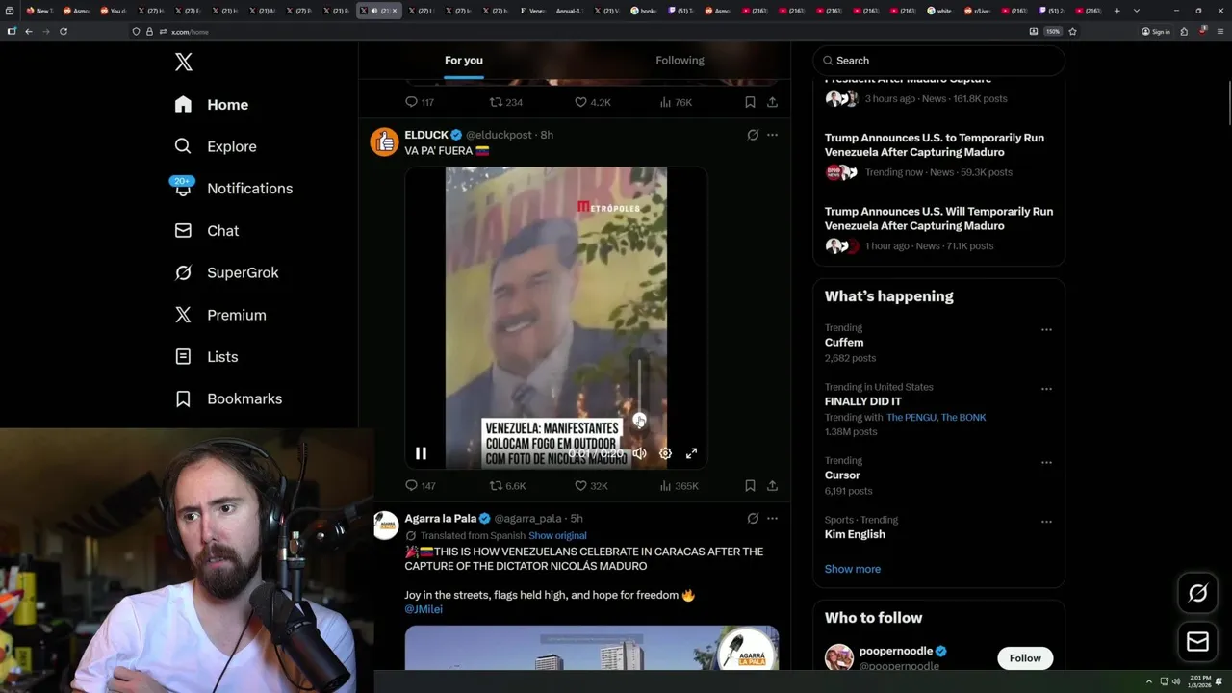Open a new browser tab

[x=1116, y=11]
